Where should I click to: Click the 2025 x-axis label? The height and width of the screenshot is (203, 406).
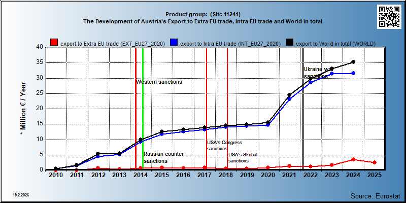click(374, 175)
